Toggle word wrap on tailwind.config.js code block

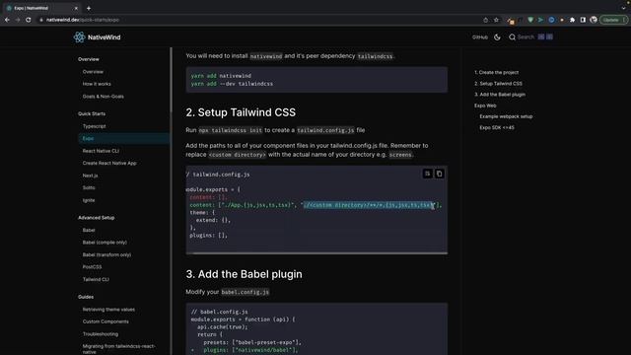pos(427,174)
